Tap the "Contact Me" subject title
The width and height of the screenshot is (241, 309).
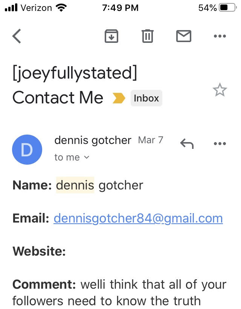click(x=58, y=98)
